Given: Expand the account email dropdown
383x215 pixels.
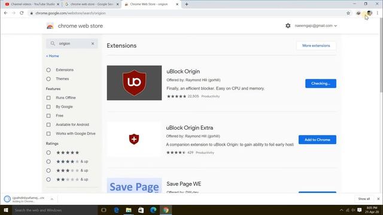Looking at the screenshot, I should point(335,26).
